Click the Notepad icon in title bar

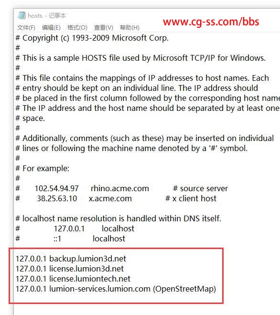point(22,15)
